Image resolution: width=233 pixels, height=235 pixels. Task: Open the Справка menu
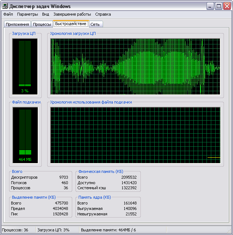pyautogui.click(x=103, y=14)
